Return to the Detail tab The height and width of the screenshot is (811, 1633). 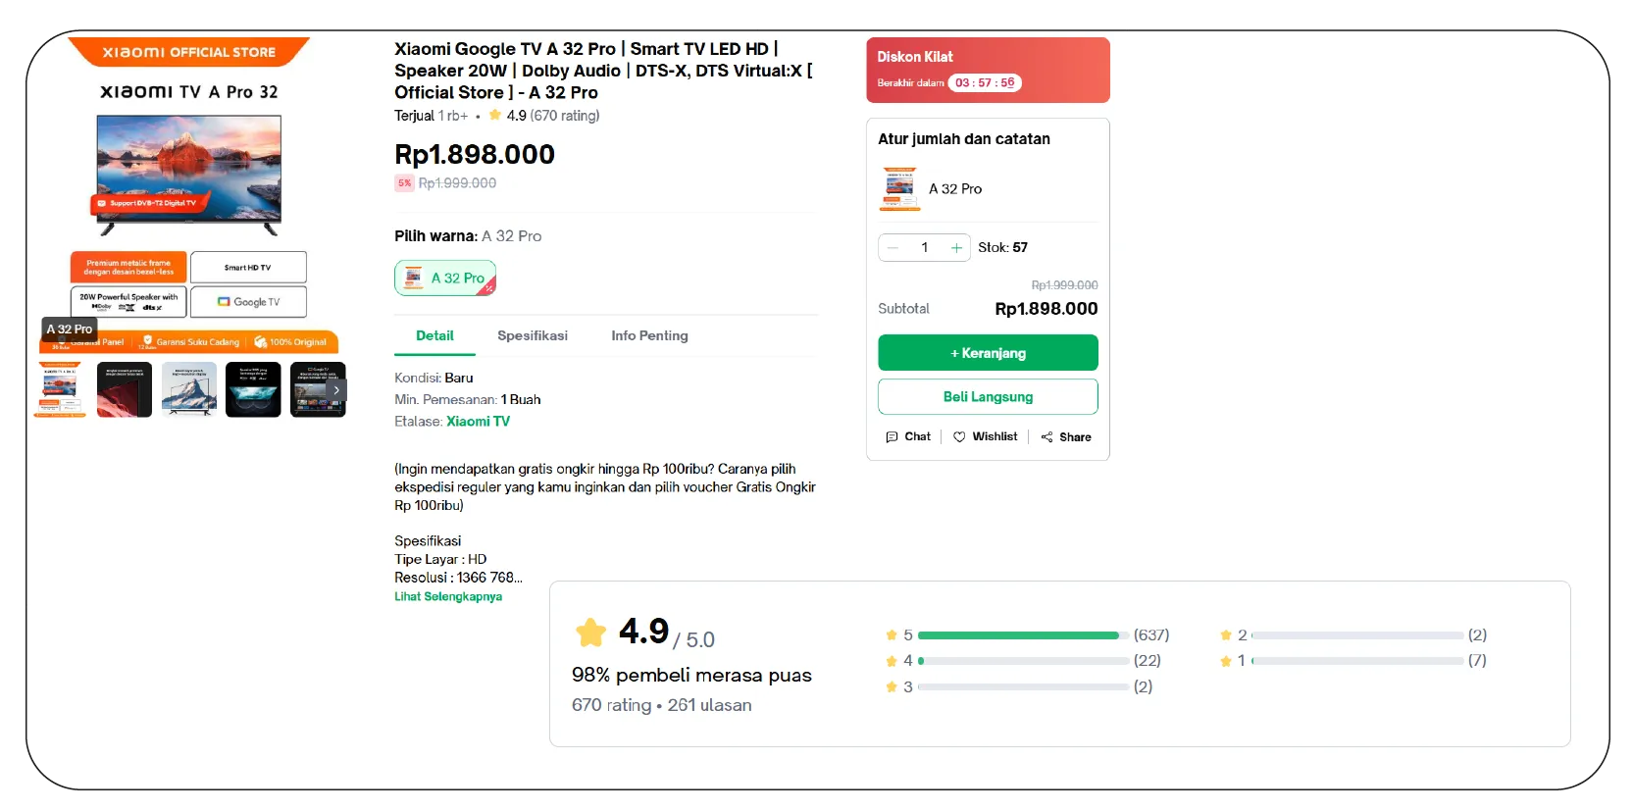point(434,335)
